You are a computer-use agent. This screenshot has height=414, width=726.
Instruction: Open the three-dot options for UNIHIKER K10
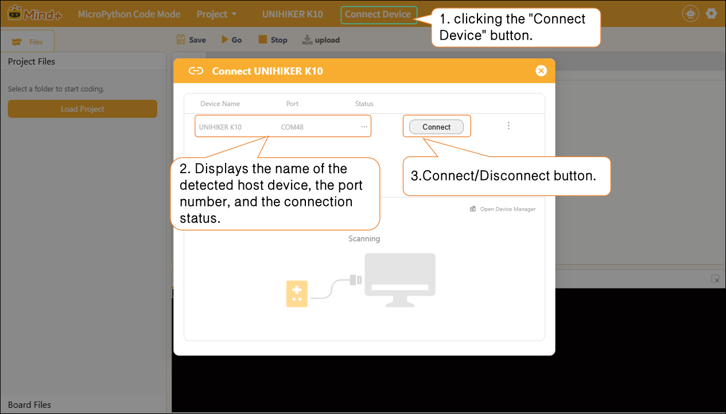click(x=508, y=126)
